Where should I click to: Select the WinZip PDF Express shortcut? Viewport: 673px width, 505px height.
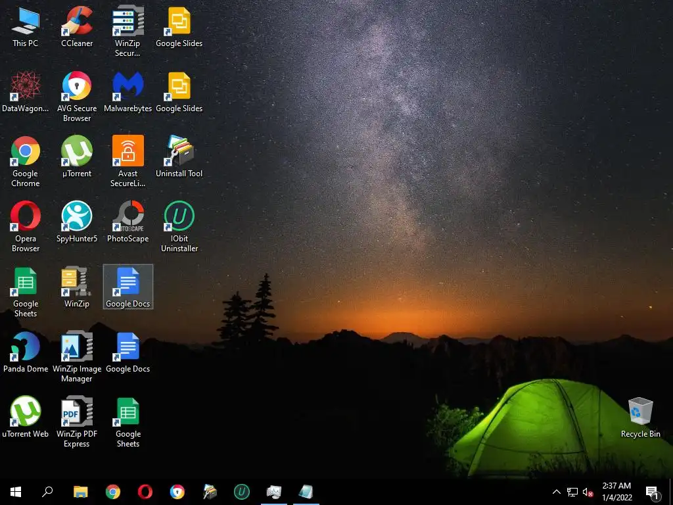pos(77,422)
